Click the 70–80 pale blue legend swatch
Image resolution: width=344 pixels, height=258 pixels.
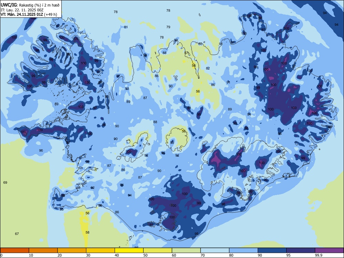215,250
